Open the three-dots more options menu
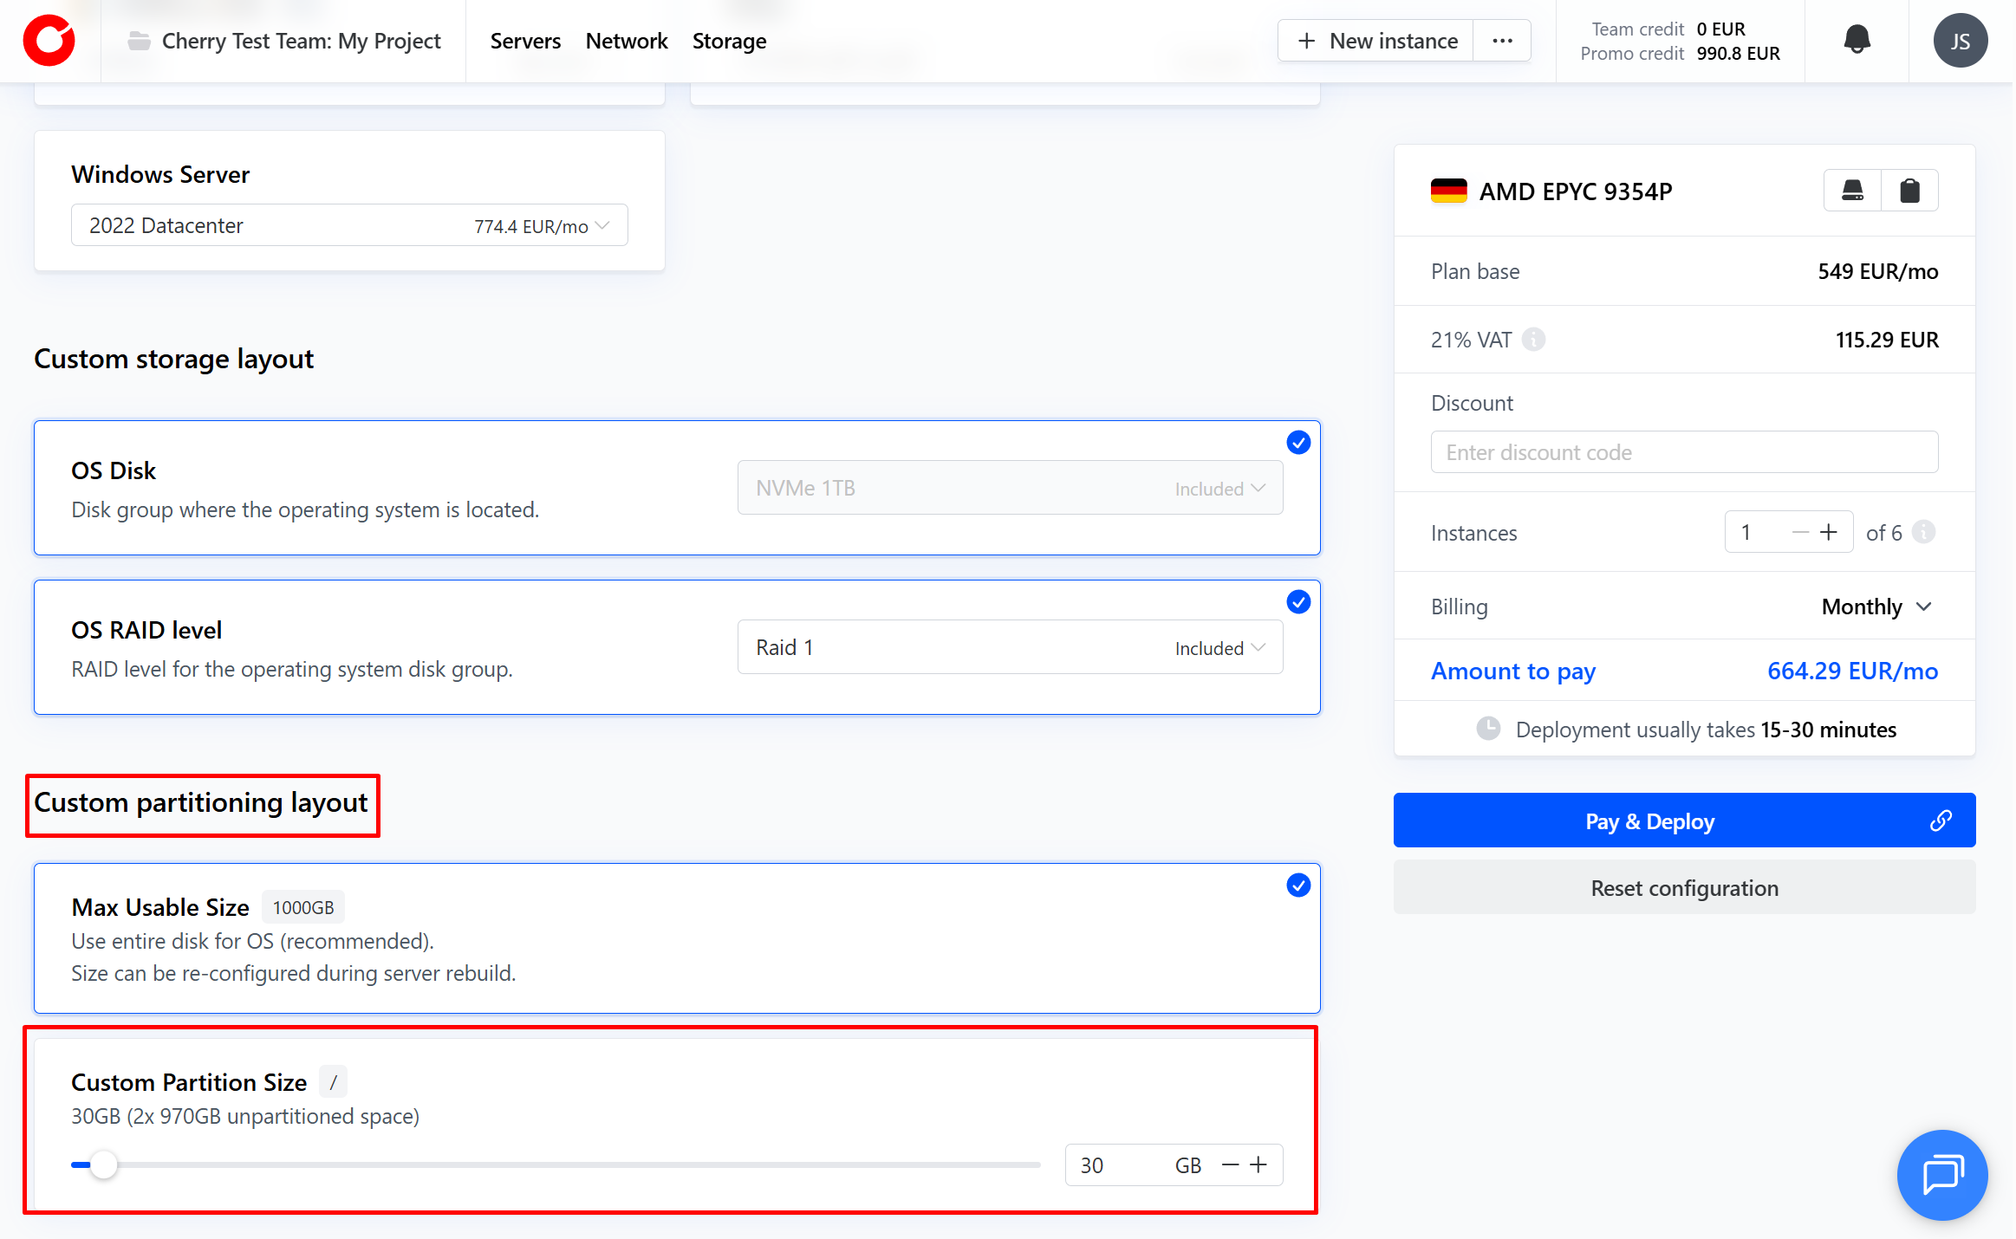The image size is (2016, 1239). (x=1502, y=41)
